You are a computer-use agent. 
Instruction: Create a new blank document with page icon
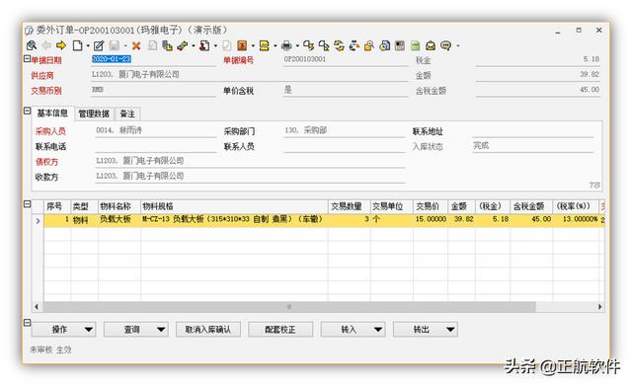point(77,45)
